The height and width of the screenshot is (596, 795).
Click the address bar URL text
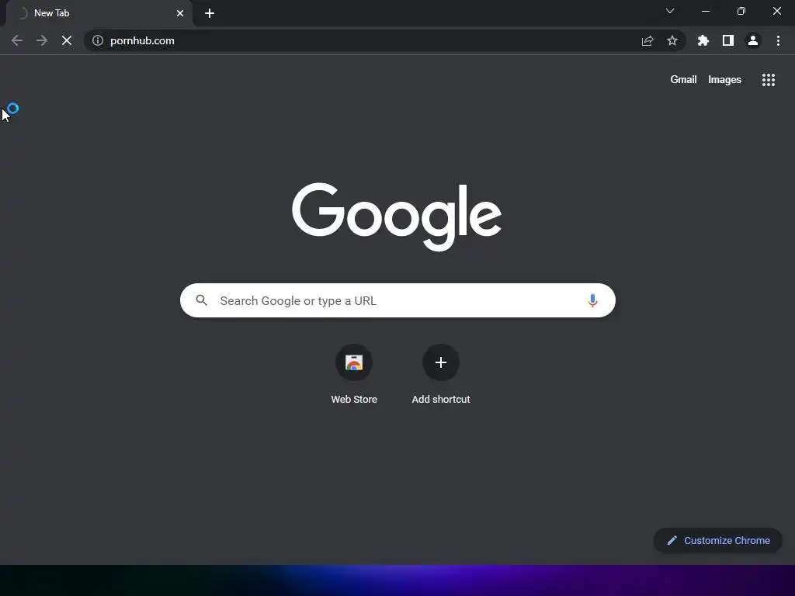142,40
